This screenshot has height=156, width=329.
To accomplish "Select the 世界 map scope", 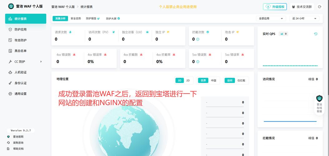I will (203, 80).
